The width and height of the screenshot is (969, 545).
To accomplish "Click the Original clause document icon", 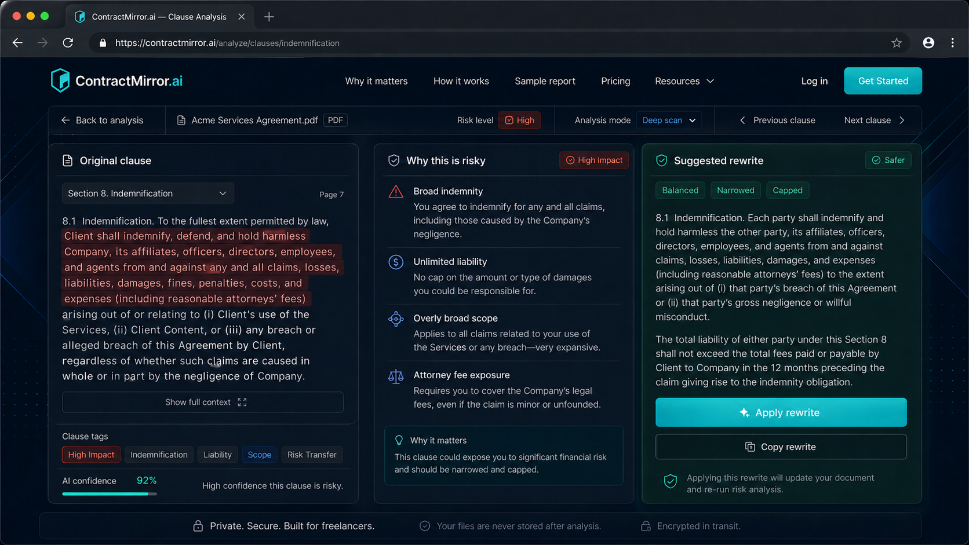I will coord(68,160).
